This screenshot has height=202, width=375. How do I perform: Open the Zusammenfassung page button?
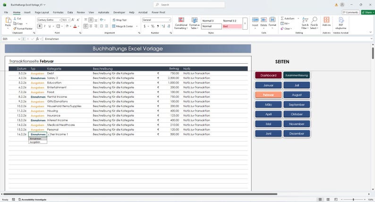coord(297,76)
